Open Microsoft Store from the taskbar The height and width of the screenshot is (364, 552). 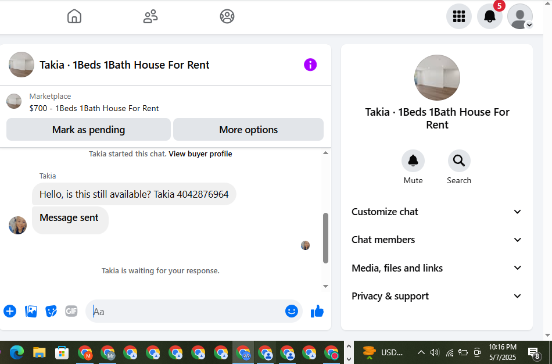point(62,352)
